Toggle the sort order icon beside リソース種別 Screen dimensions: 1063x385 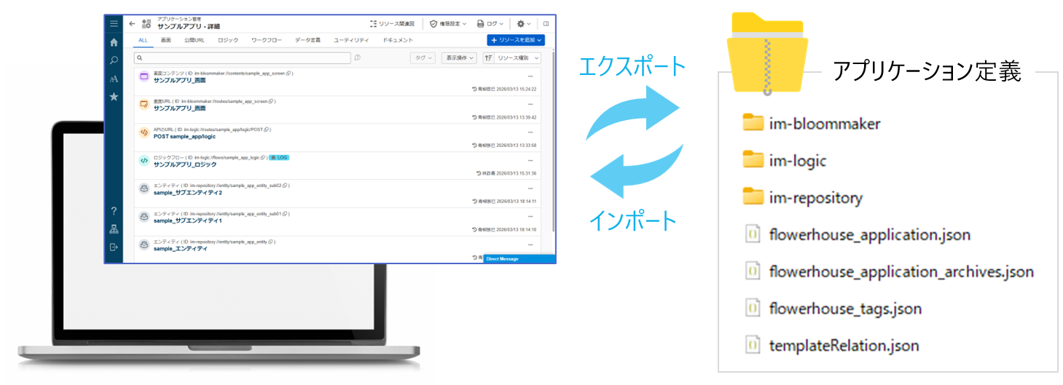(x=489, y=57)
